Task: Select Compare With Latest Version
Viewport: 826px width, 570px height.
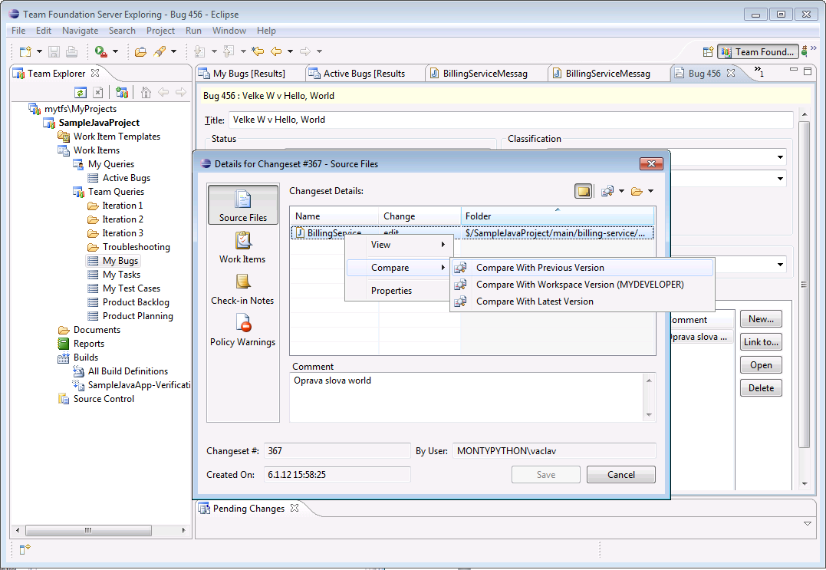Action: pos(535,301)
